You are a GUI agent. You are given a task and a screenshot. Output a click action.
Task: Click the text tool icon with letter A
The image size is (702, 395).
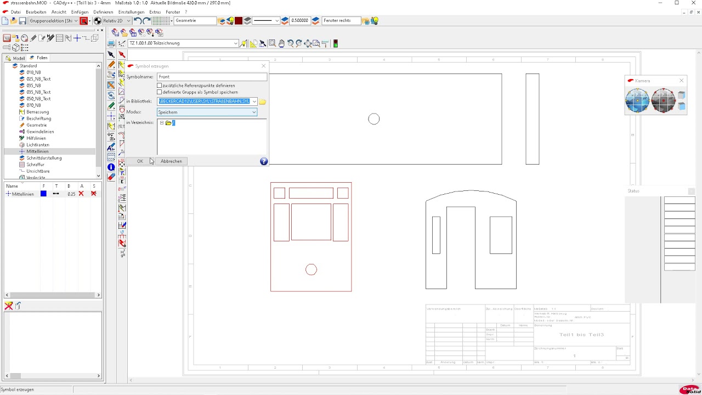tap(111, 146)
